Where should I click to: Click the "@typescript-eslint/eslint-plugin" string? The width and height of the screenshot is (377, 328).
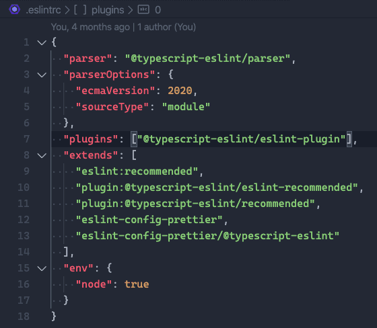pos(242,139)
